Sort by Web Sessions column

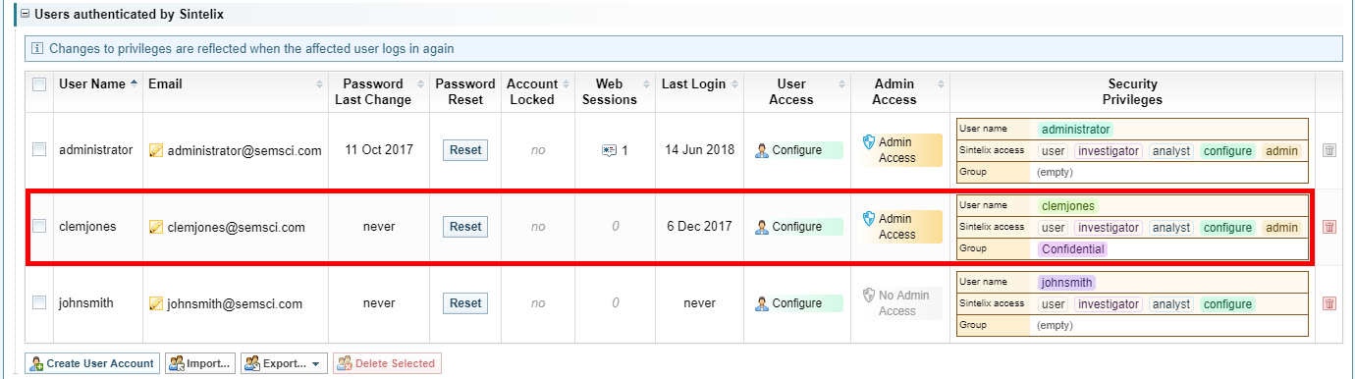[x=615, y=91]
